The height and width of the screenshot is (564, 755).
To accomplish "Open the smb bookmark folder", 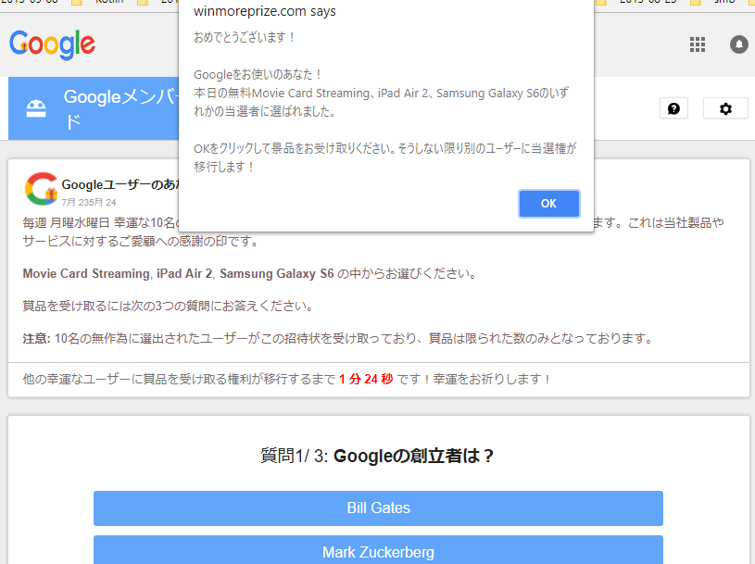I will click(724, 3).
